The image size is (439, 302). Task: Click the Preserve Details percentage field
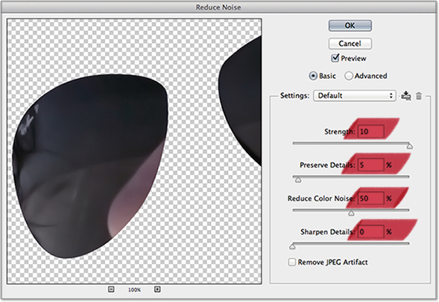click(x=370, y=165)
